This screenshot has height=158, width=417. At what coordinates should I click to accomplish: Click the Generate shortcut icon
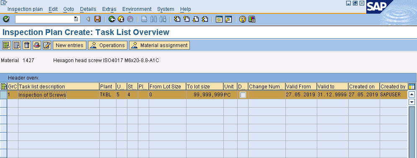point(228,19)
